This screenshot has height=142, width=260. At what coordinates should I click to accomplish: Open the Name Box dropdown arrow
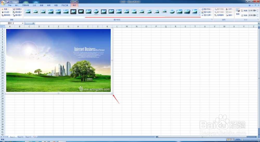point(23,23)
